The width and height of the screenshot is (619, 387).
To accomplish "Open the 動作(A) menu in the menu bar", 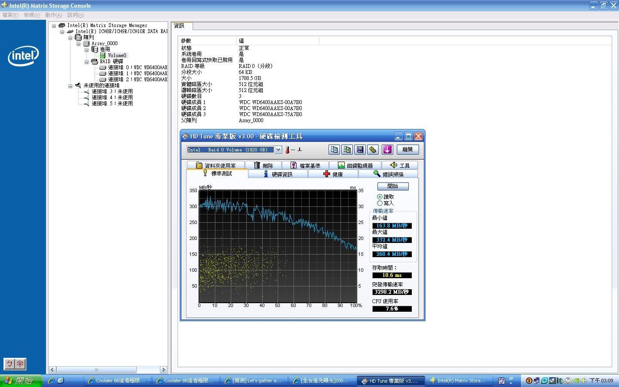I will [53, 15].
